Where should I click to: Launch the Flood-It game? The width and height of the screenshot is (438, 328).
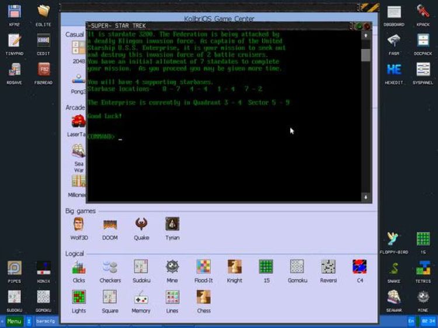pyautogui.click(x=203, y=268)
